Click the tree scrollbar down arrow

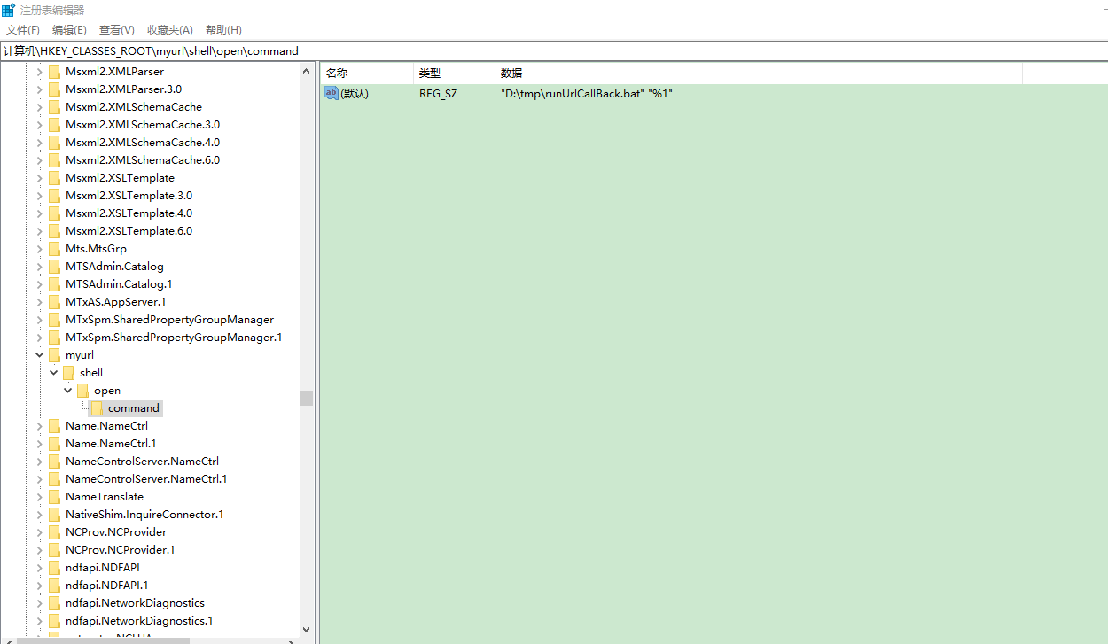click(307, 629)
